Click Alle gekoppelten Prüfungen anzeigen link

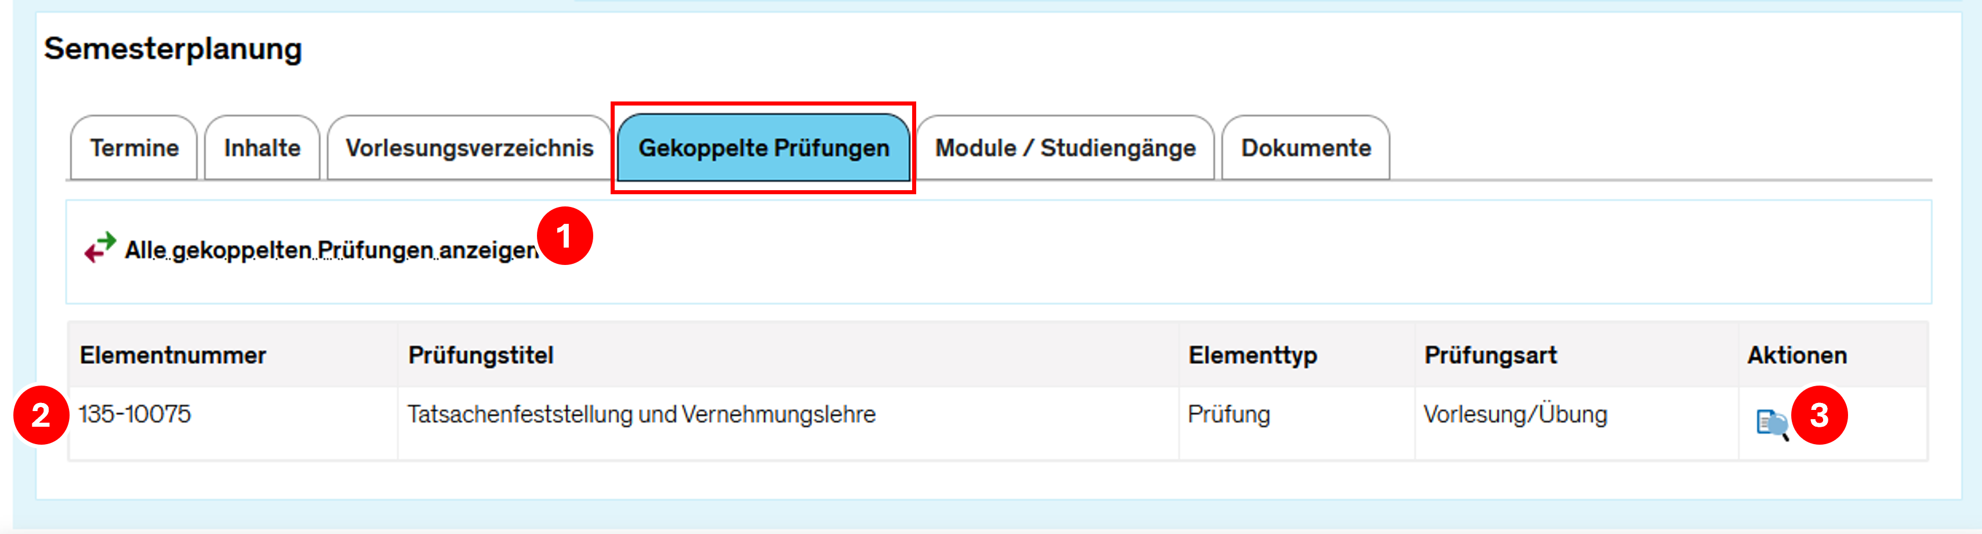tap(331, 250)
